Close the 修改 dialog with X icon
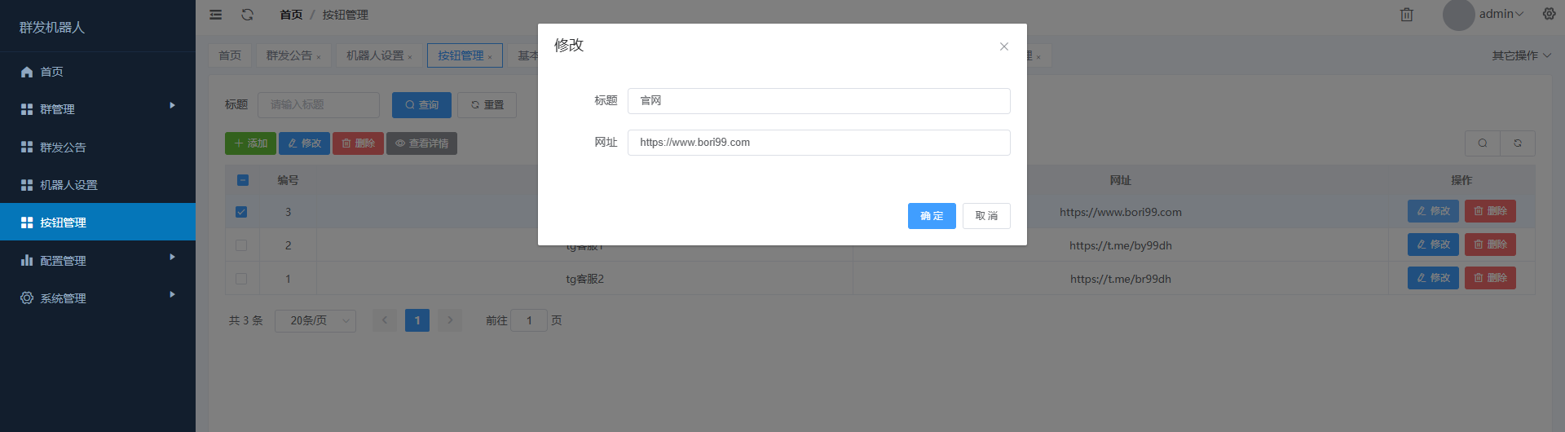The height and width of the screenshot is (432, 1565). [1004, 46]
